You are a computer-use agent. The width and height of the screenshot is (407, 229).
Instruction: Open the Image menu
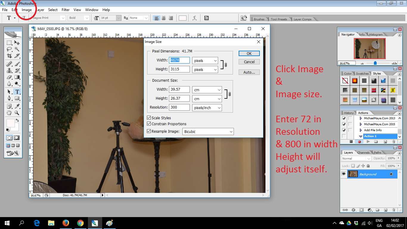click(27, 10)
